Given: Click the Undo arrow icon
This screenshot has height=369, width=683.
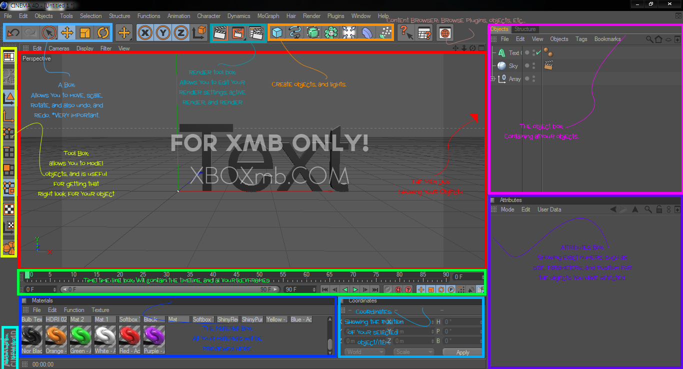Looking at the screenshot, I should tap(13, 33).
